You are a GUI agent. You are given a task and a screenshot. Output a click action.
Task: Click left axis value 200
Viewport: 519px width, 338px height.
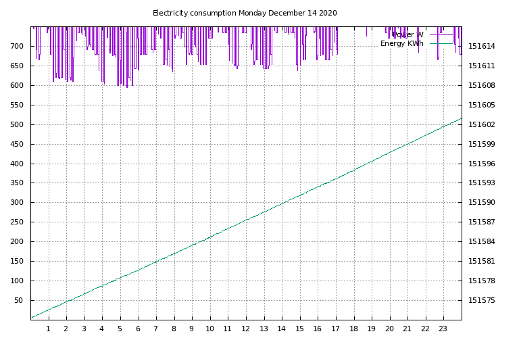[x=17, y=241]
